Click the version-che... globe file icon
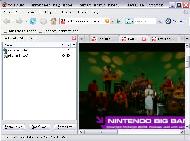Screen dimensions: 190x141 [6, 50]
